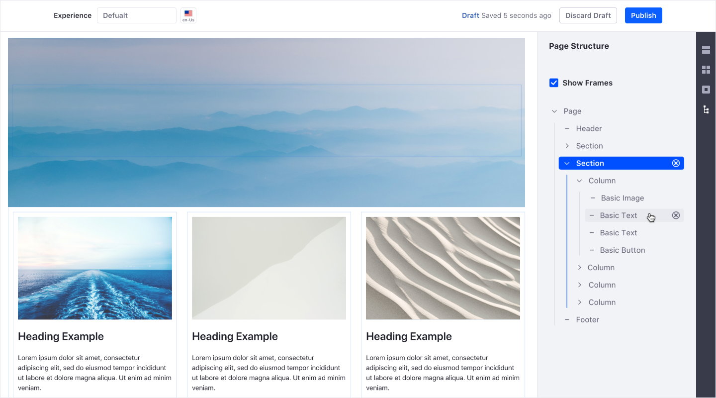The height and width of the screenshot is (398, 716).
Task: Publish the page
Action: pyautogui.click(x=643, y=15)
